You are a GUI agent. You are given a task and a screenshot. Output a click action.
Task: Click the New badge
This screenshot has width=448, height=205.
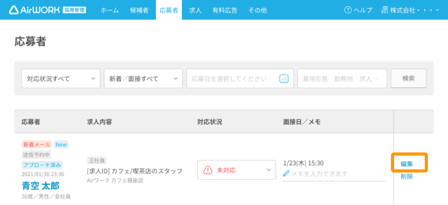[x=61, y=144]
